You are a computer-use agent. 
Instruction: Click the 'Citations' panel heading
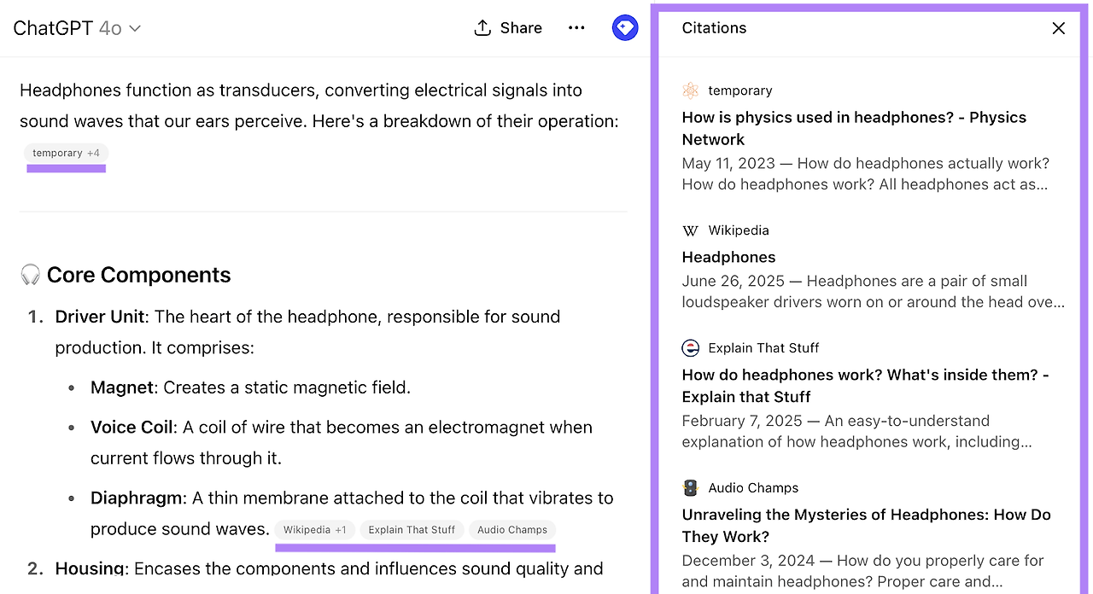(x=714, y=28)
